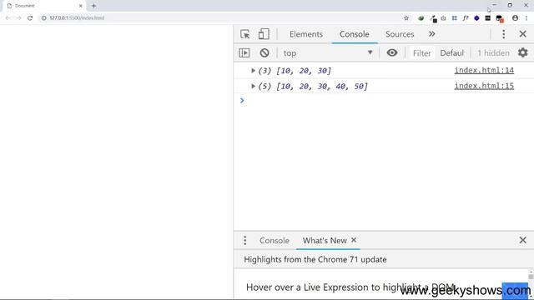The image size is (534, 300).
Task: Click the f? fonts extension icon
Action: click(x=466, y=18)
